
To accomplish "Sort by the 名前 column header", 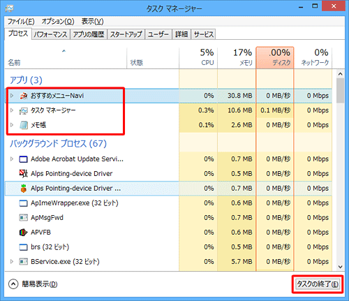I will pos(66,58).
